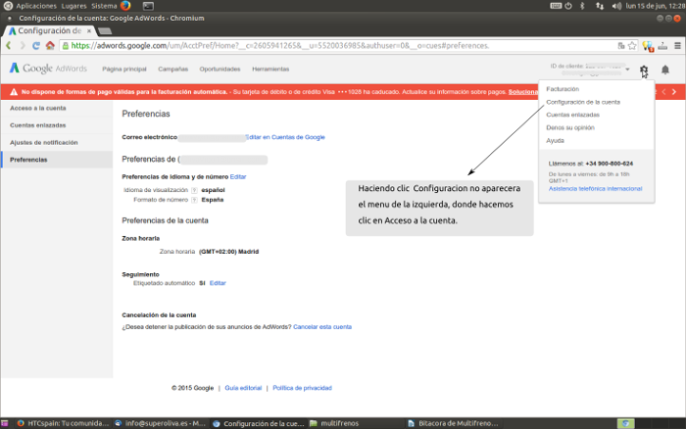Bookmark the page with the star icon
Screen dimensions: 686x429
pos(632,45)
